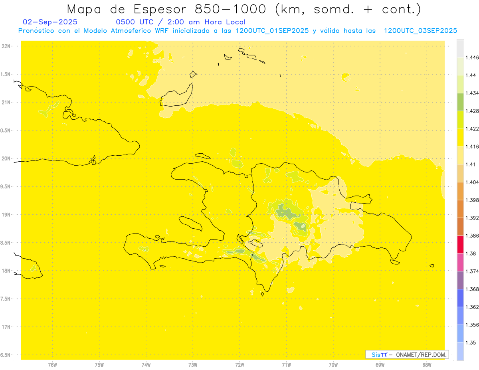Click the 68W longitude label
This screenshot has width=479, height=370.
click(x=427, y=365)
